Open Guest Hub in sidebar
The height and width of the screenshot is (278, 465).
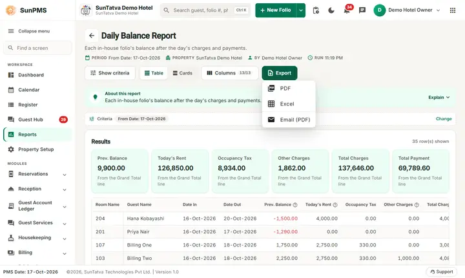click(x=37, y=120)
